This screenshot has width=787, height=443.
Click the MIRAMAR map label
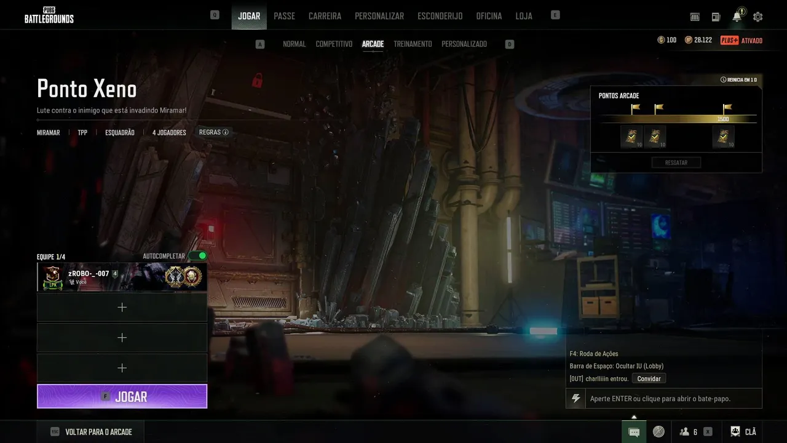(x=49, y=132)
